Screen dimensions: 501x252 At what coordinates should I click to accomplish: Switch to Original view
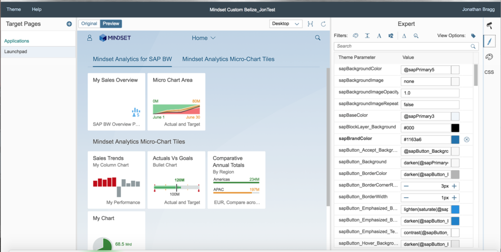pyautogui.click(x=89, y=23)
